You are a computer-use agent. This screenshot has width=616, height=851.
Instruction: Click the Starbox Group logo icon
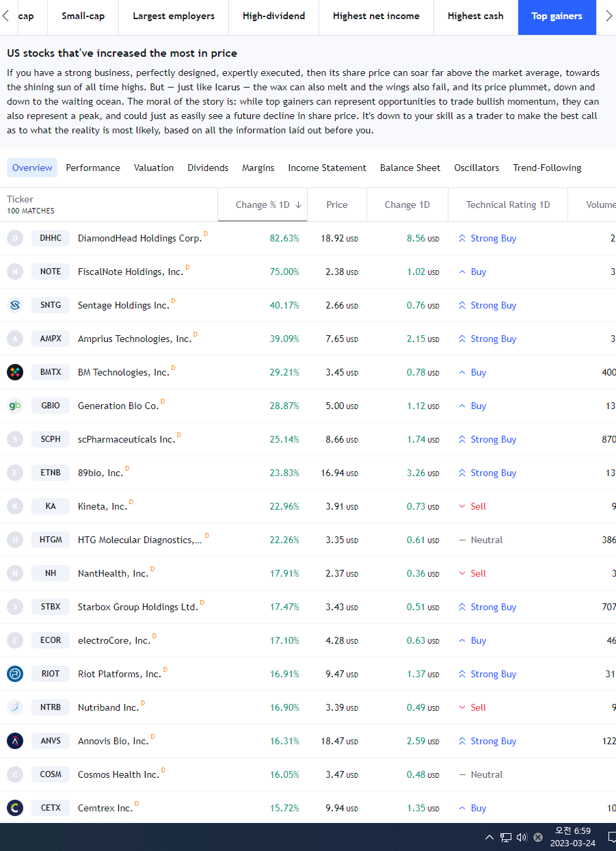coord(15,607)
